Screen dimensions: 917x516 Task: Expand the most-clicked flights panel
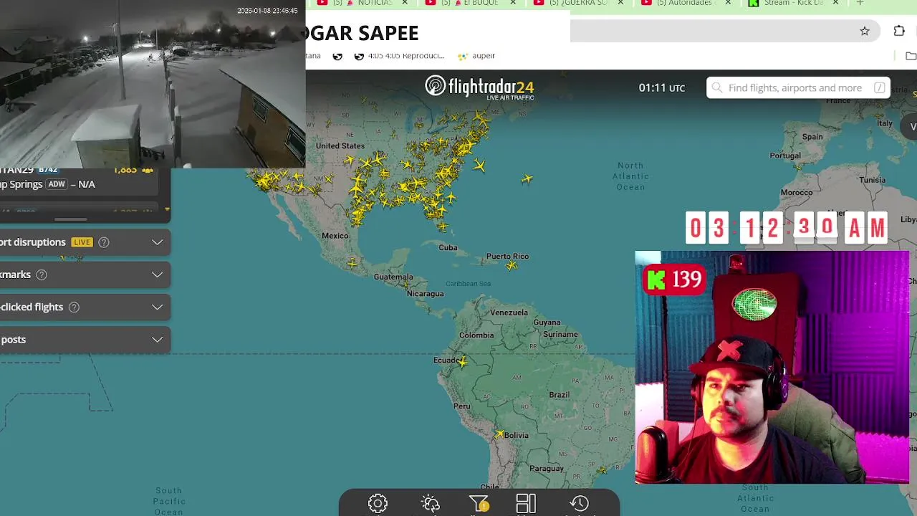157,307
